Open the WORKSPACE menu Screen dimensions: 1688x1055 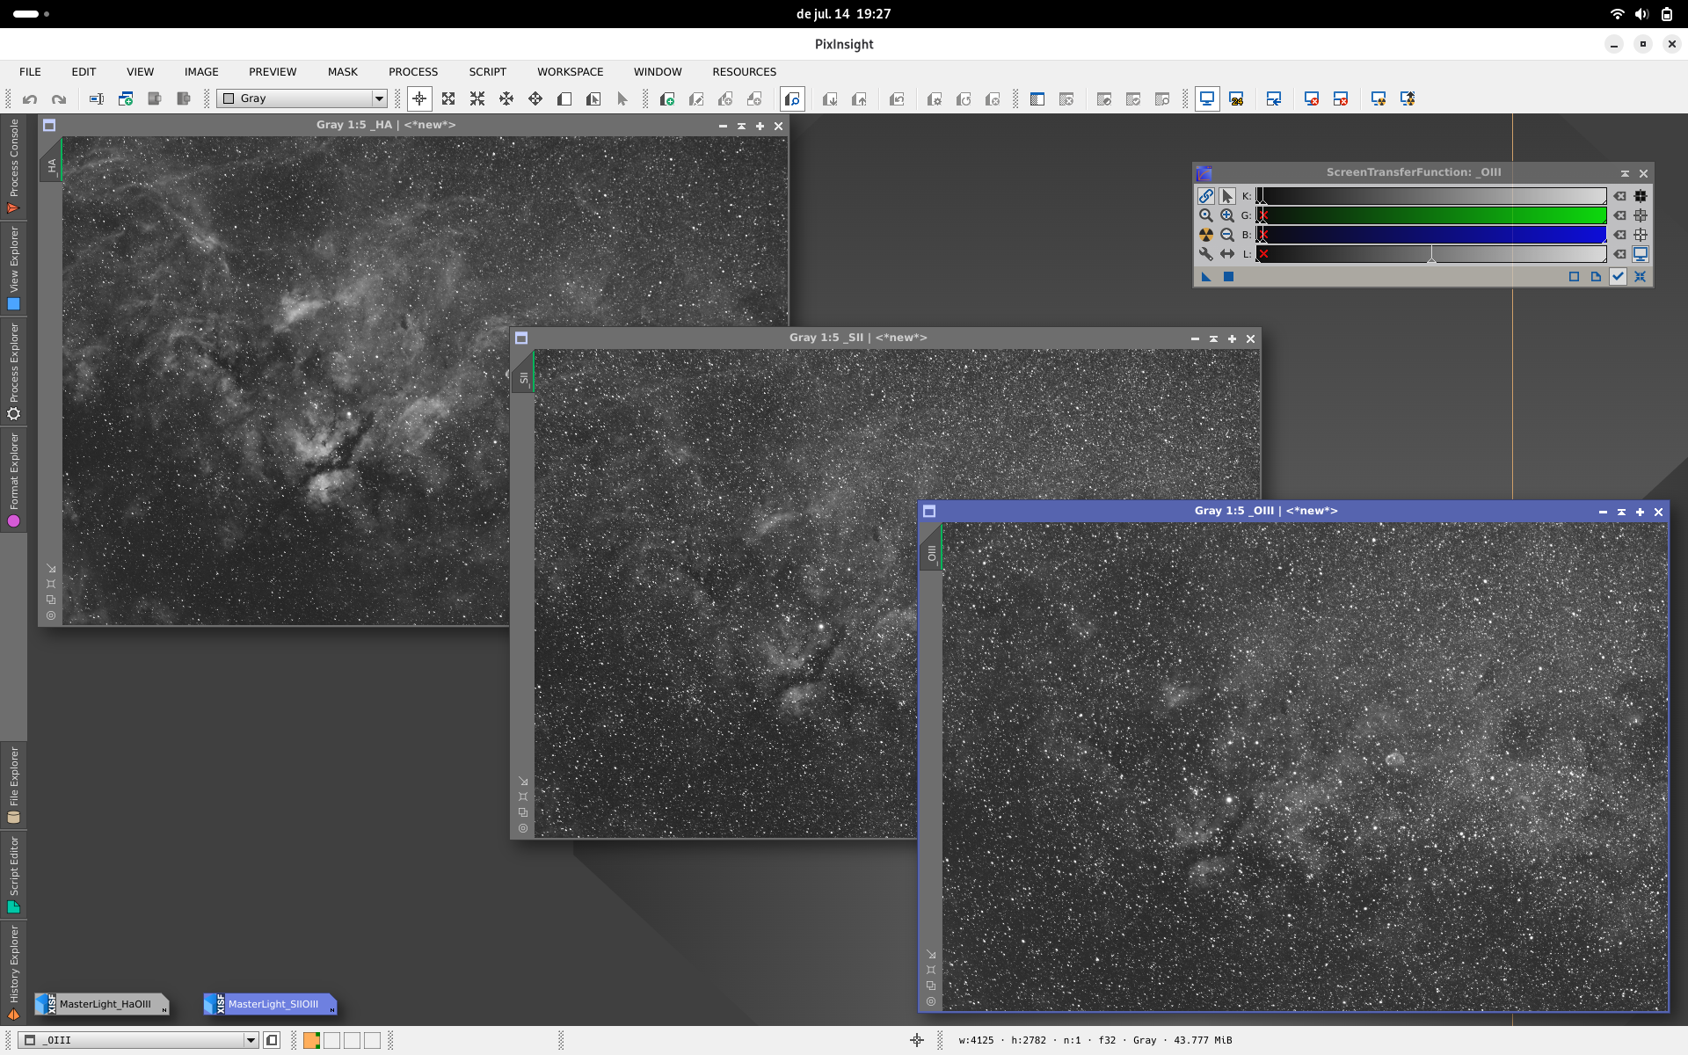point(571,72)
